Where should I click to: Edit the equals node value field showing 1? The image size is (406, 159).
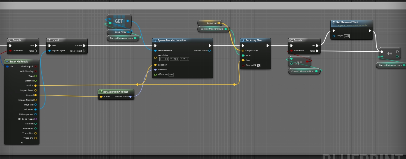(x=297, y=64)
